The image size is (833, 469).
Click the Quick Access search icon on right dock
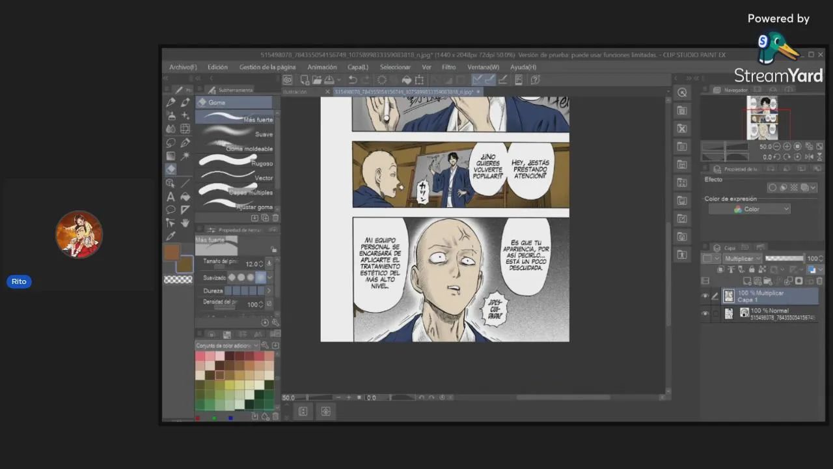(682, 92)
